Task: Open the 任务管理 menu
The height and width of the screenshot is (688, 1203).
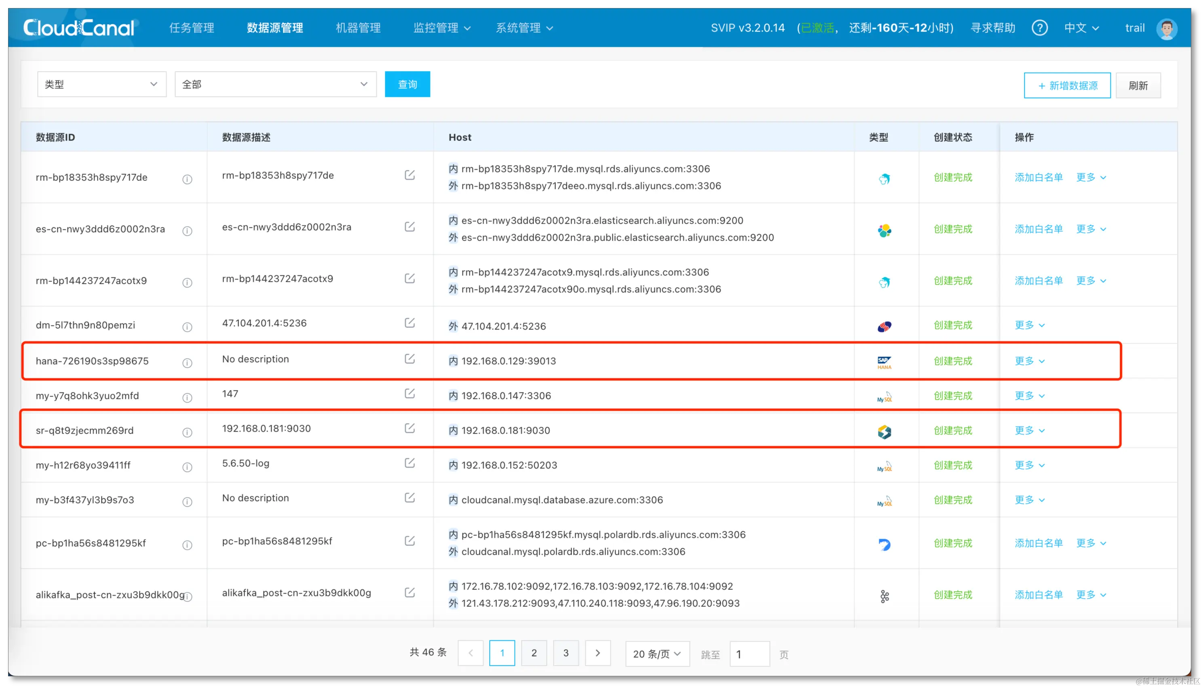Action: 192,28
